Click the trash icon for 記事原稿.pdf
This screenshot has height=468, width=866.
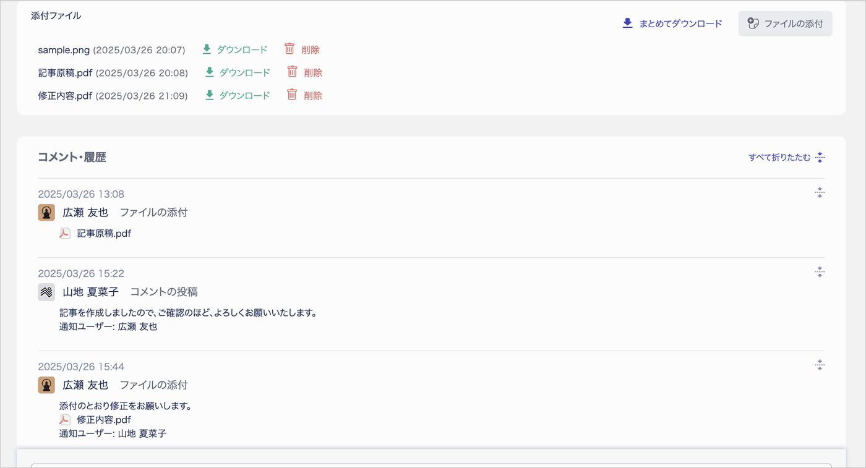click(x=292, y=72)
